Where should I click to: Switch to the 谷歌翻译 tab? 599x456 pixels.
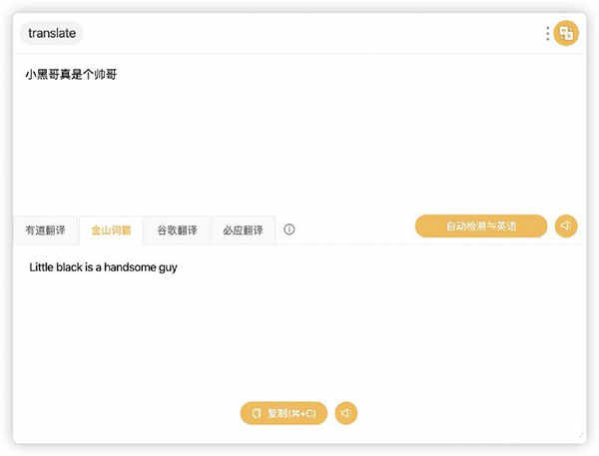point(177,229)
